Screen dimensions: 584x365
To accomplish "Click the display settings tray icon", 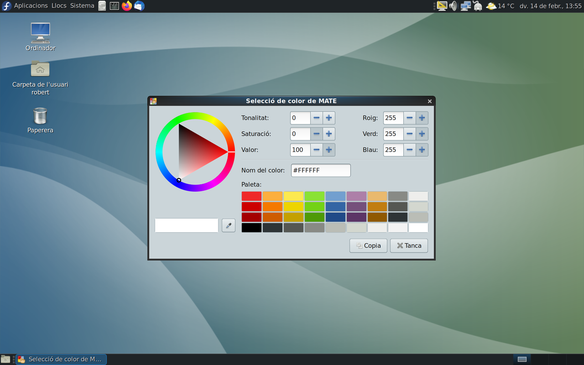I will click(442, 6).
